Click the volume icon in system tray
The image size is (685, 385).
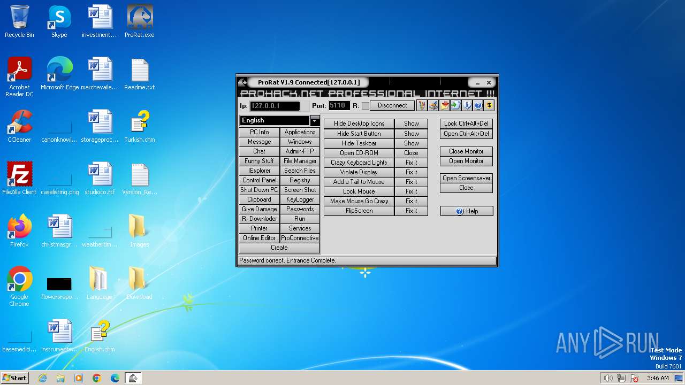click(x=608, y=378)
